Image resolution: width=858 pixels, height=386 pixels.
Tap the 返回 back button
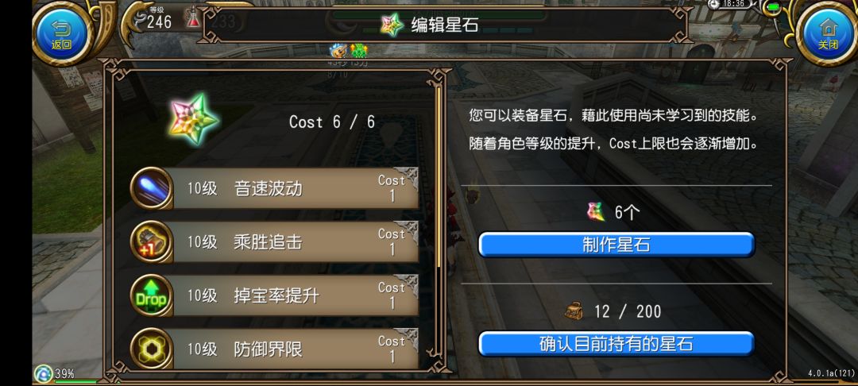(x=62, y=34)
